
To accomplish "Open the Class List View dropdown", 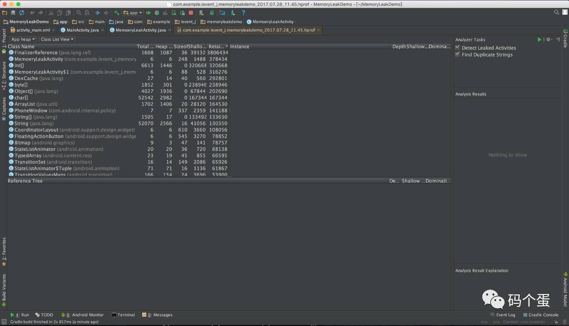I will (x=57, y=40).
